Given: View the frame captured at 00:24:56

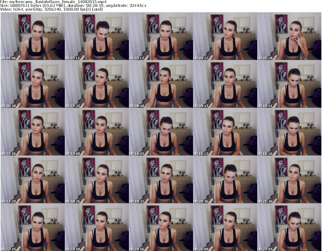Looking at the screenshot, I should coord(161,227).
